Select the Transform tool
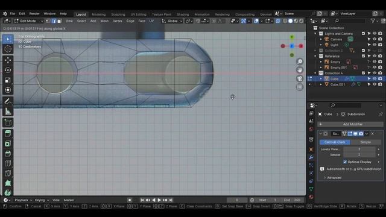386x217 pixels. 8,90
